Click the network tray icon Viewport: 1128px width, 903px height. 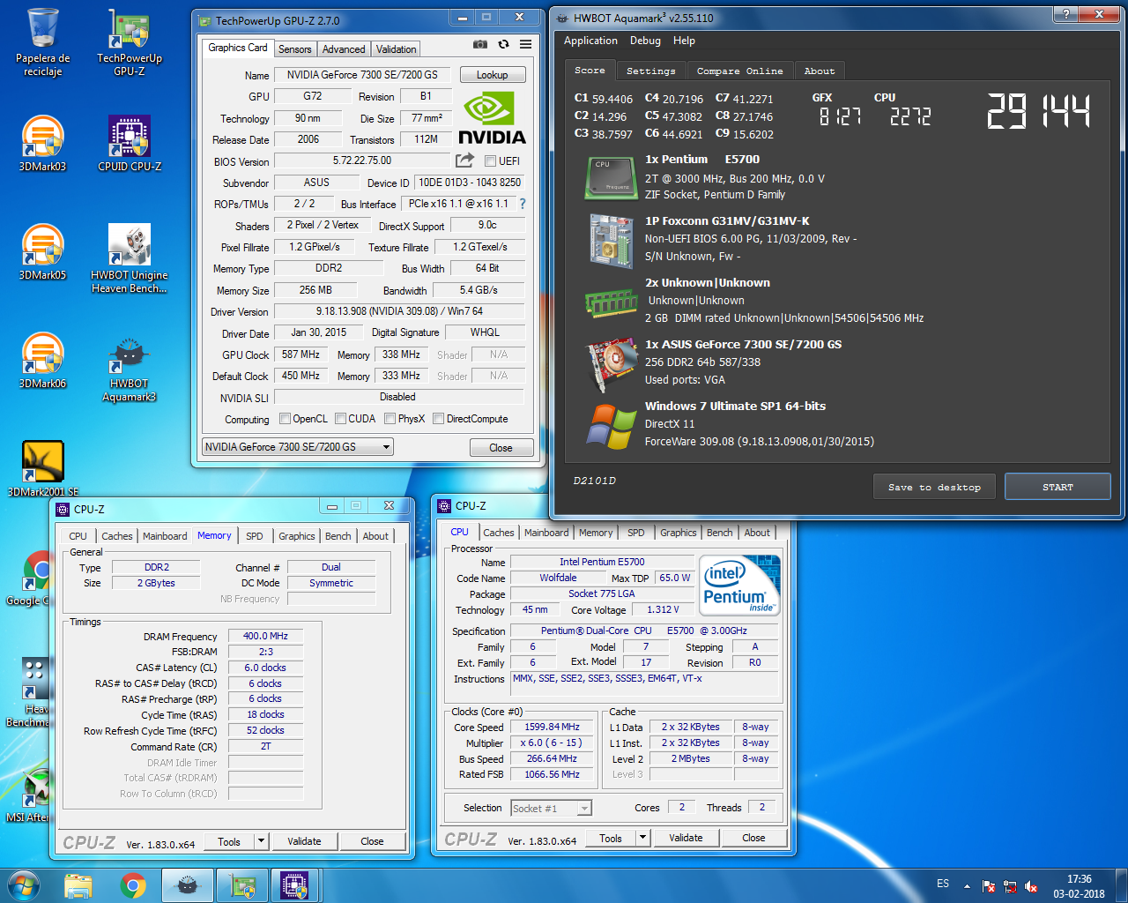tap(1010, 886)
